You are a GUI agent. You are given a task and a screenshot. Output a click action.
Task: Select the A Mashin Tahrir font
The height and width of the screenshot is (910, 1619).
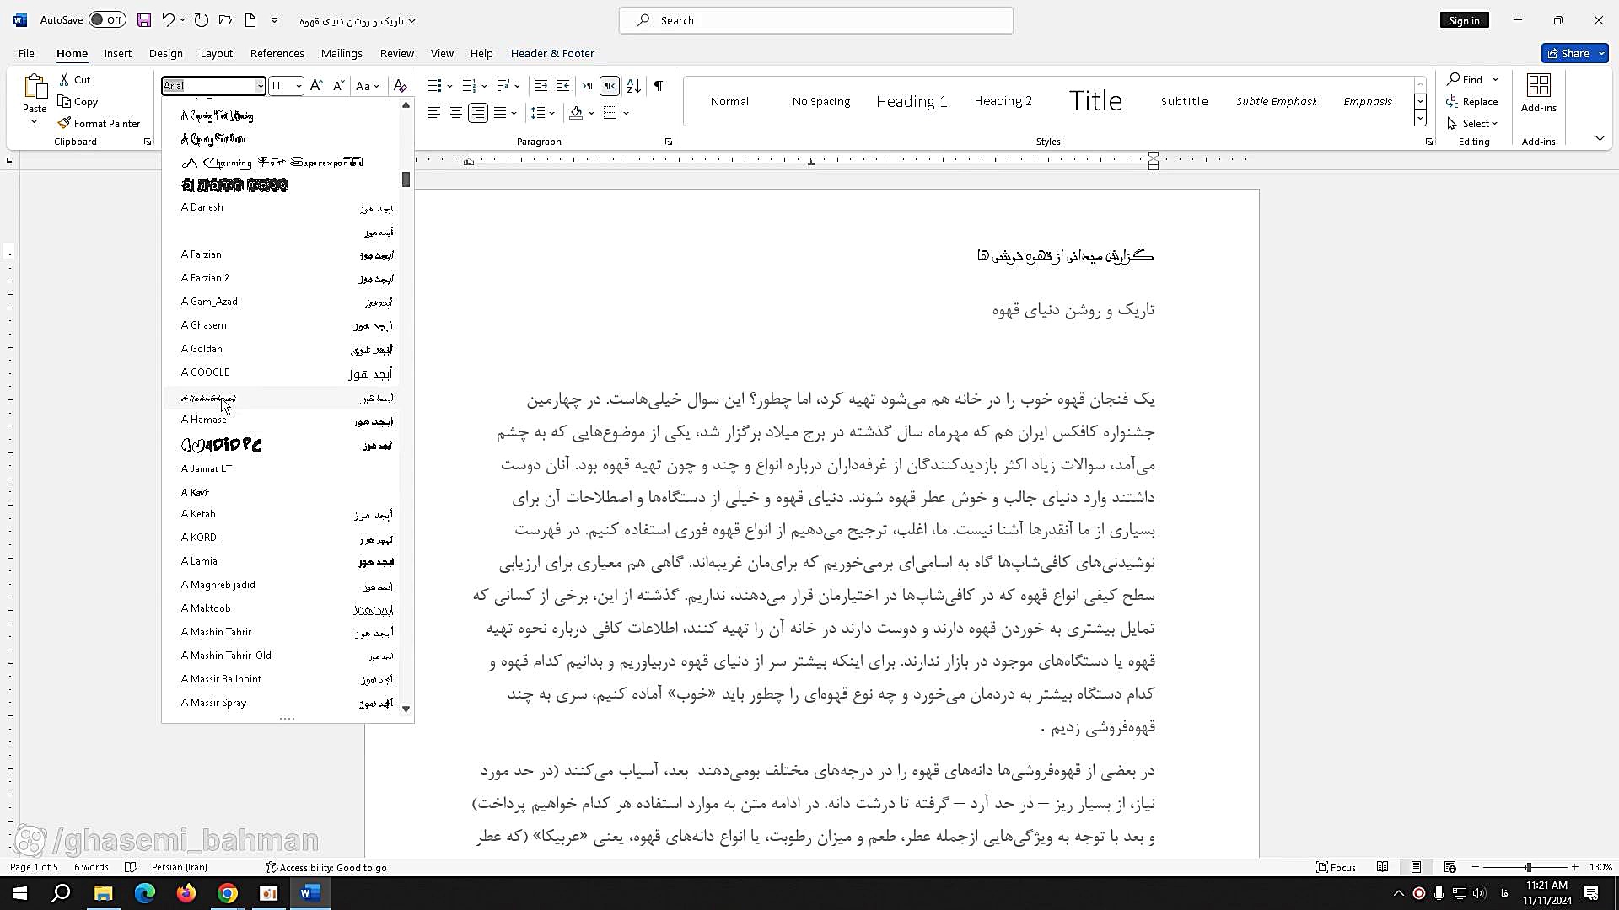coord(216,631)
